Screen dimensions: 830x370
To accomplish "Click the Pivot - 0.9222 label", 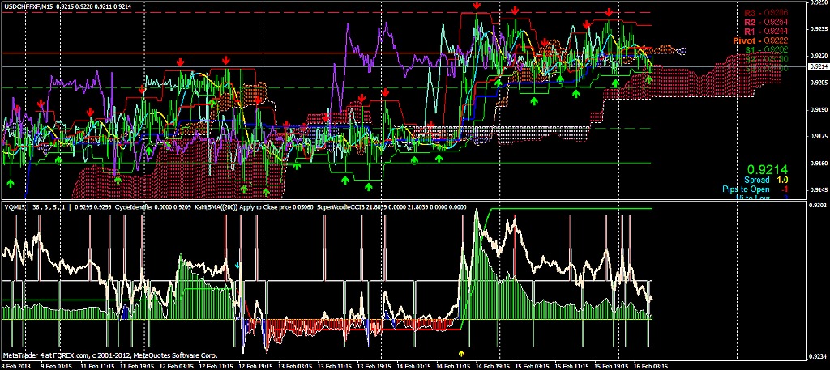I will point(760,40).
